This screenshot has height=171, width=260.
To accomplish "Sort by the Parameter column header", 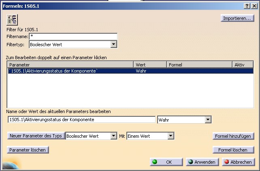I will tap(70, 64).
